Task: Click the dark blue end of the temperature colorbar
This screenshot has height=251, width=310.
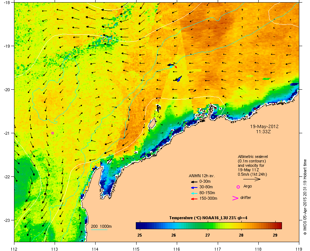Action: [138, 226]
